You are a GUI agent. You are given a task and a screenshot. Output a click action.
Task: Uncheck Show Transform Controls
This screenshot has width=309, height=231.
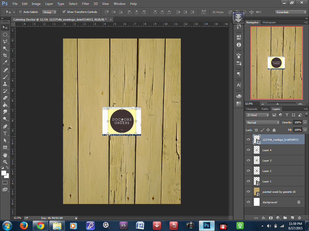pos(64,12)
